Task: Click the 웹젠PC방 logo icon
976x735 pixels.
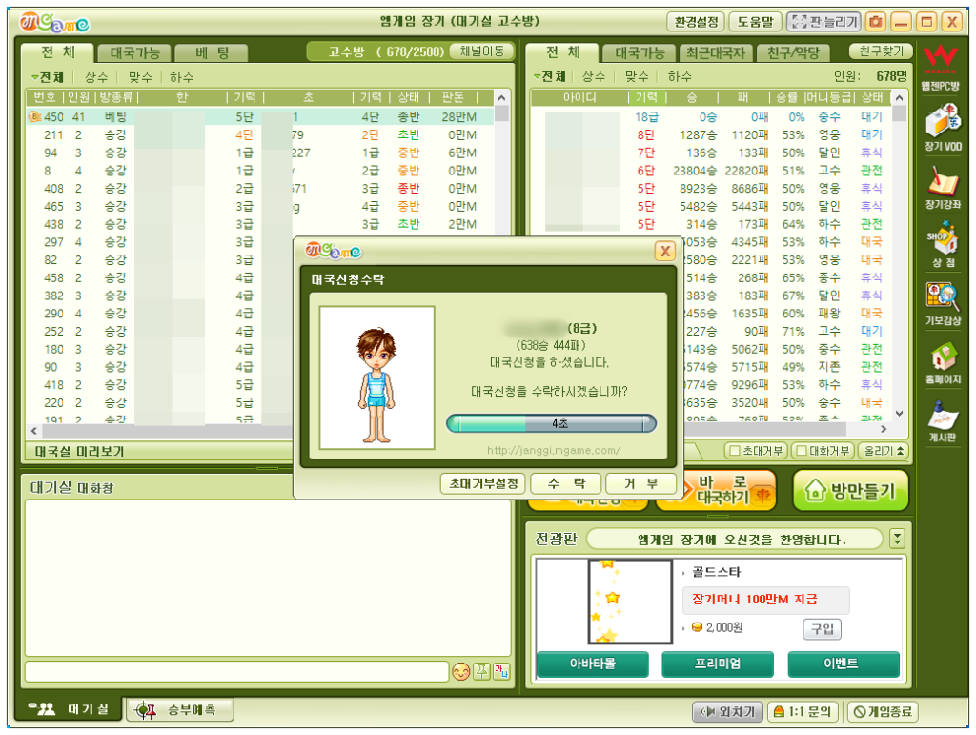Action: (941, 68)
